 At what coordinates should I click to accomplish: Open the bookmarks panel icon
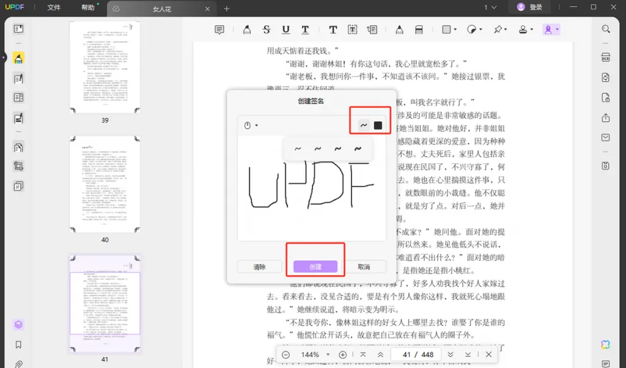click(x=18, y=344)
